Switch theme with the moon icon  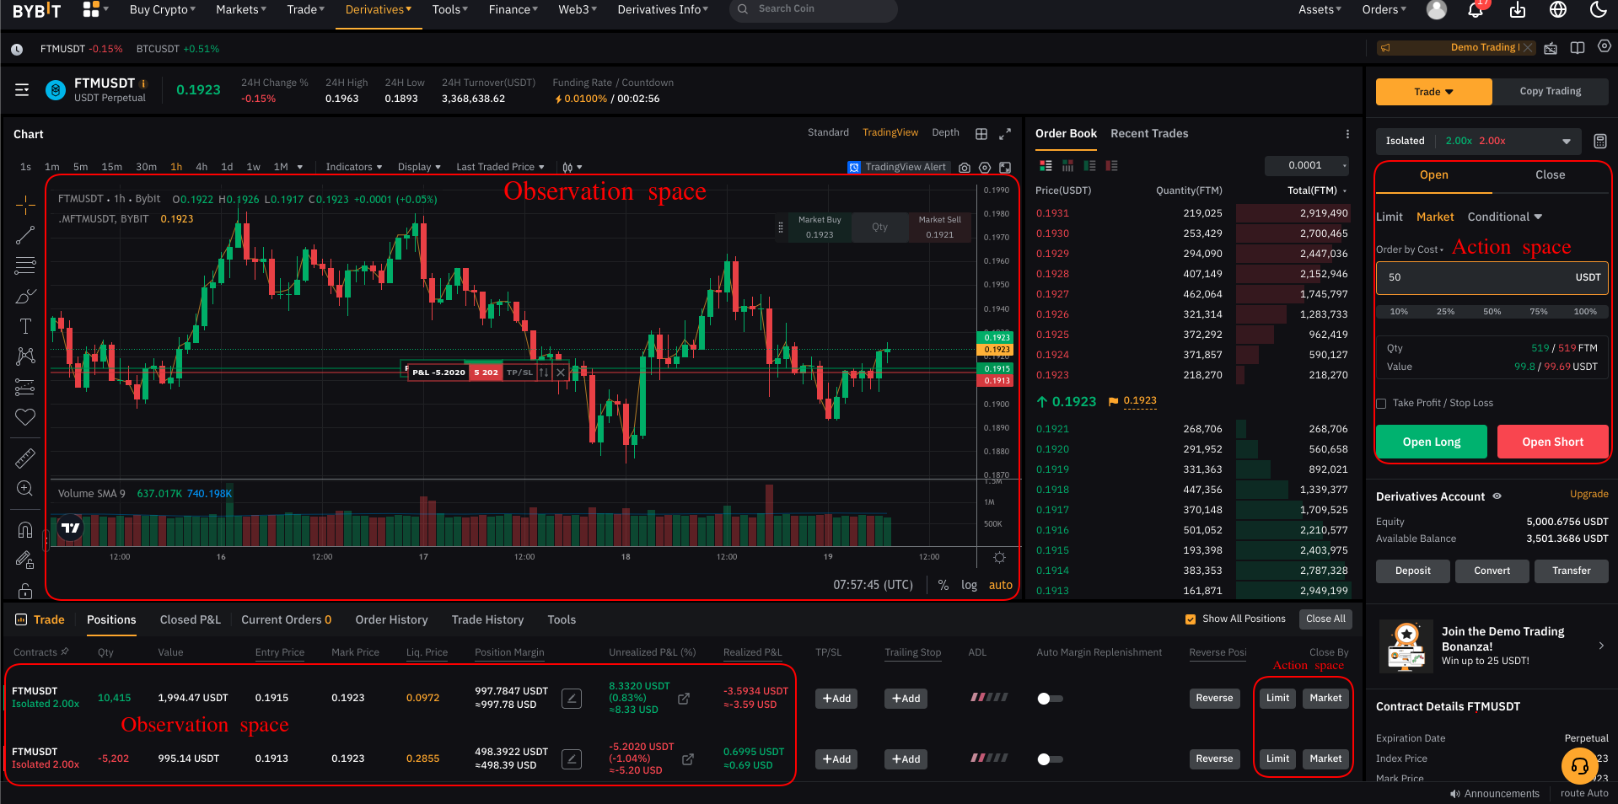pos(1598,9)
